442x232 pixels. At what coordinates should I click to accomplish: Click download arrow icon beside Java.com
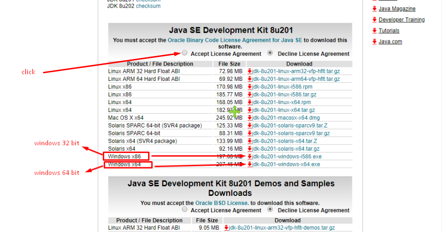(374, 42)
